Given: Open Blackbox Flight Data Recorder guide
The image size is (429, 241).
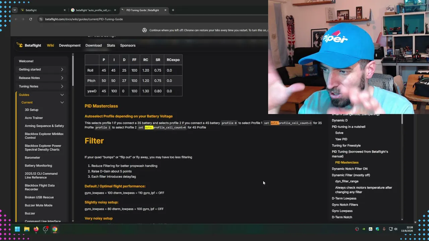Looking at the screenshot, I should 40,187.
